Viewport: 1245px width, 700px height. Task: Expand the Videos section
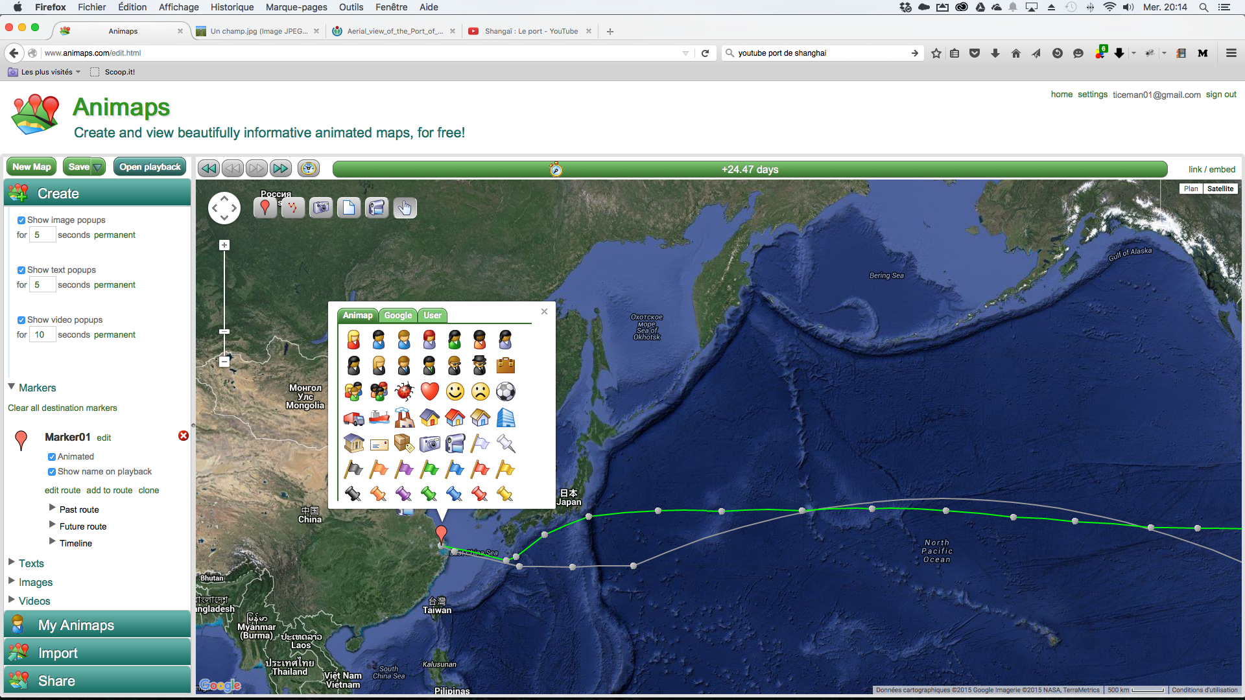tap(12, 600)
